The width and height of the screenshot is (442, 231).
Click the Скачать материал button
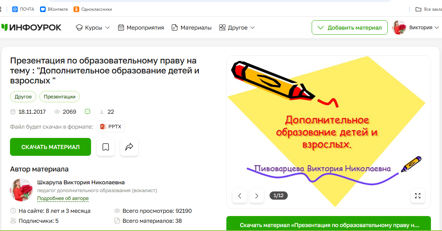(x=50, y=147)
